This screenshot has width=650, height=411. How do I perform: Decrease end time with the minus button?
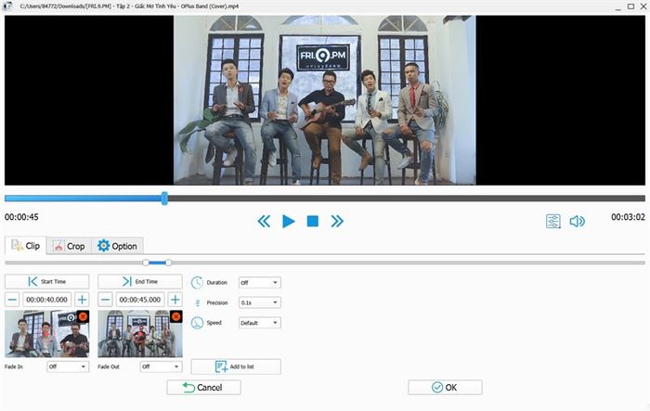[105, 300]
